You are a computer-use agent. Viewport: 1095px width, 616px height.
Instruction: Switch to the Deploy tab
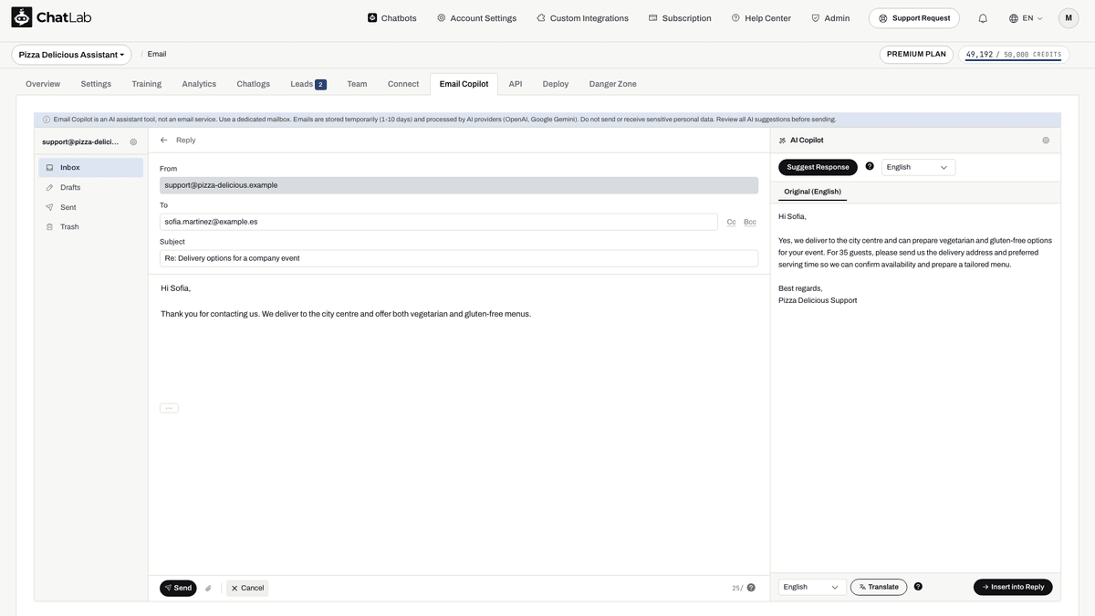pos(556,84)
